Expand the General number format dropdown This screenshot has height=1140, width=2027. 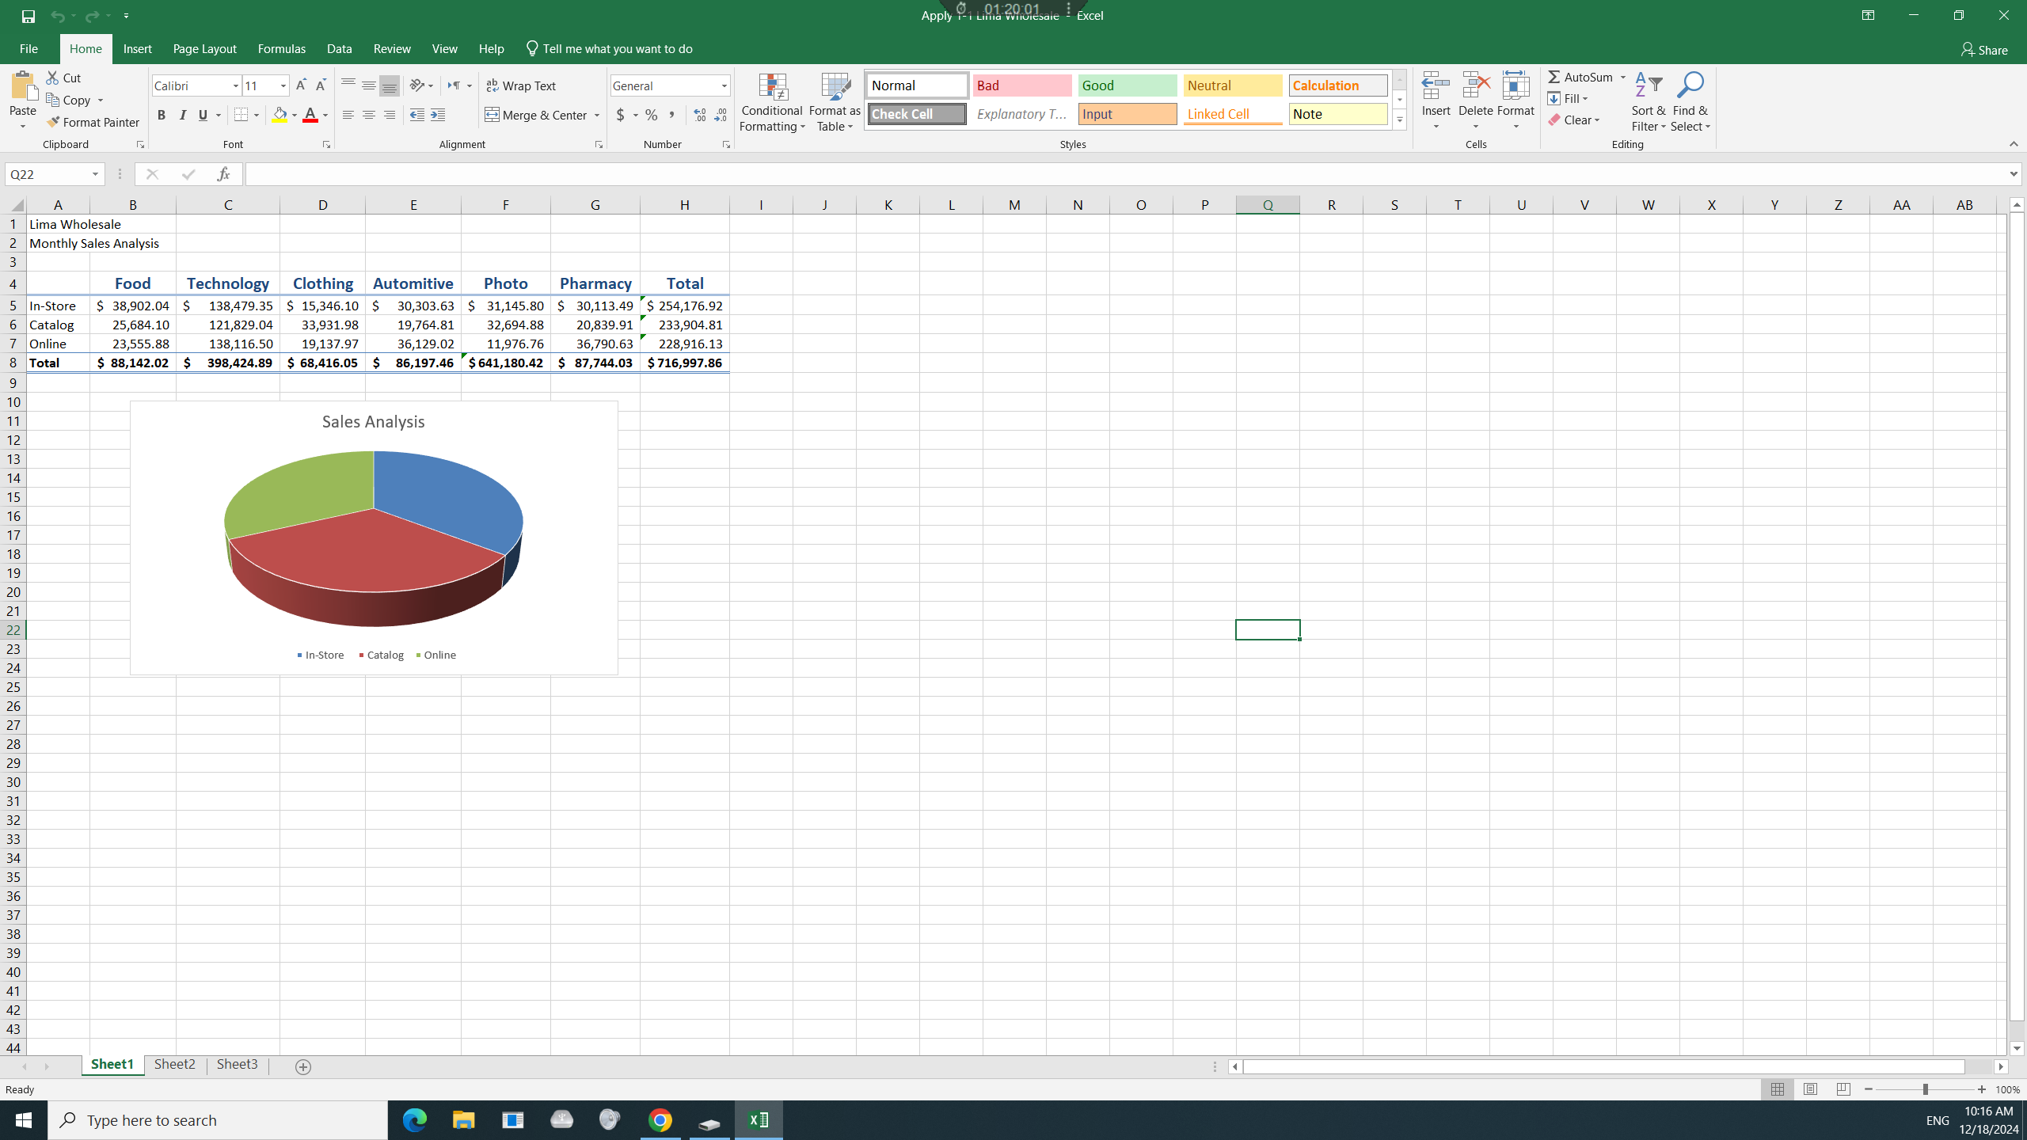pos(724,85)
